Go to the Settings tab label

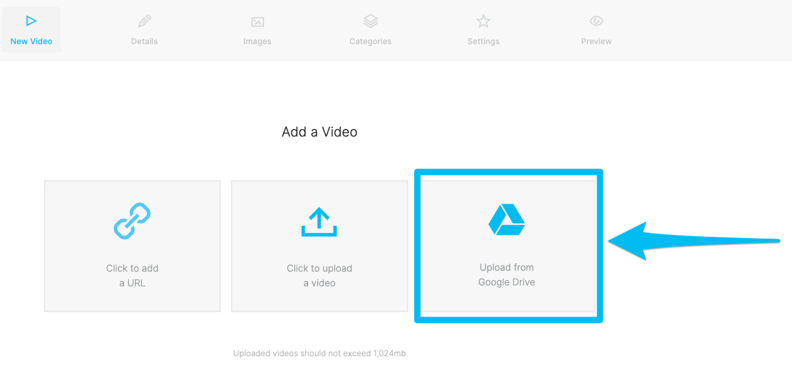[x=483, y=41]
